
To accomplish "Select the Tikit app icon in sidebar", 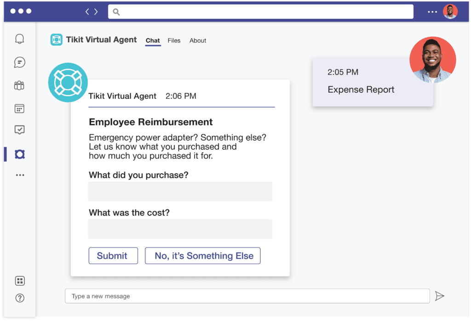I will pyautogui.click(x=20, y=154).
